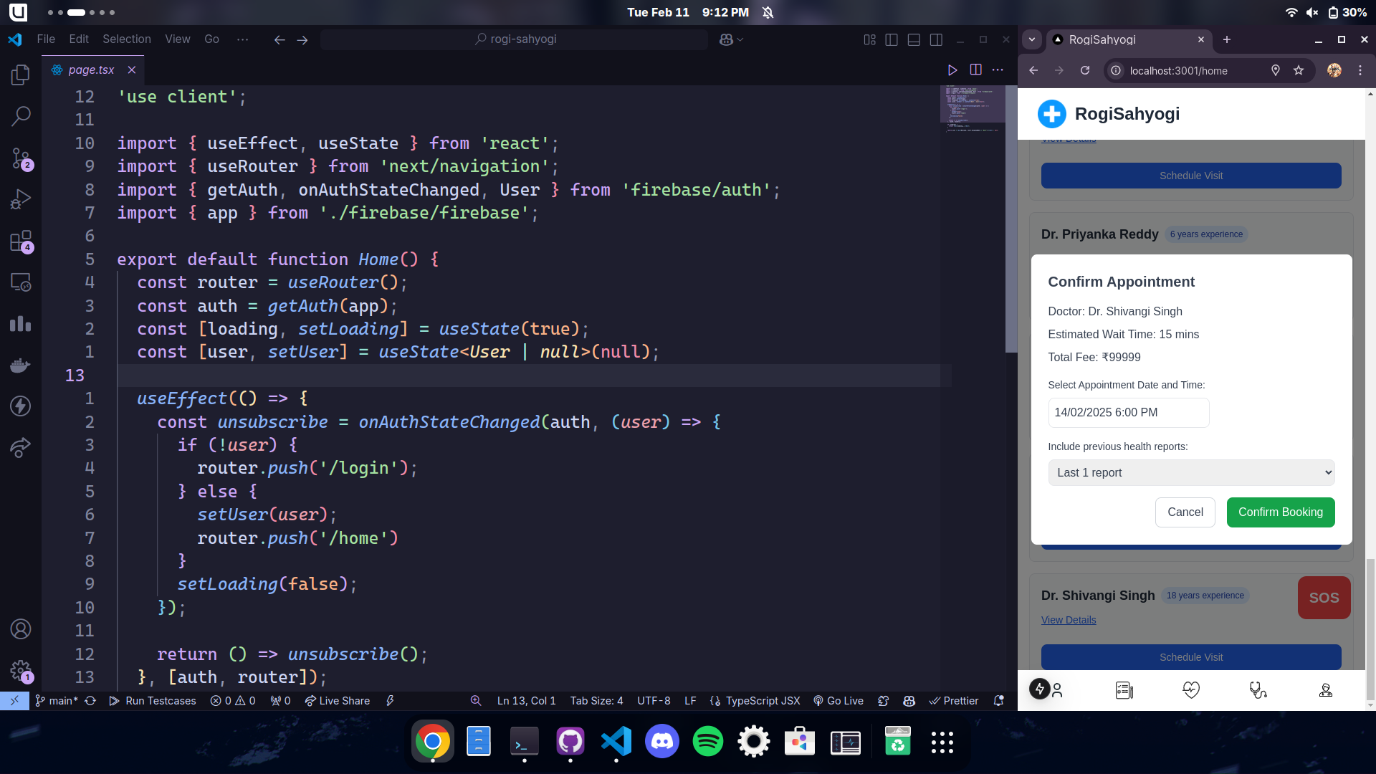Toggle the Prettier formatter in status bar
The width and height of the screenshot is (1376, 774).
[955, 701]
